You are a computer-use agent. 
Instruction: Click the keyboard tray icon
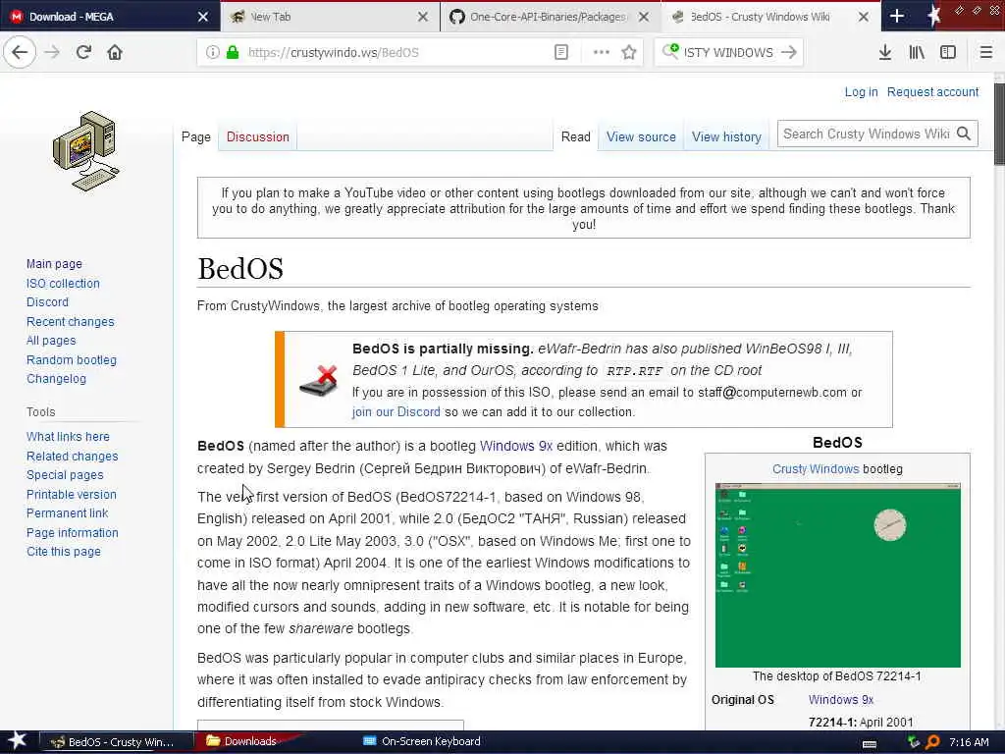click(870, 742)
